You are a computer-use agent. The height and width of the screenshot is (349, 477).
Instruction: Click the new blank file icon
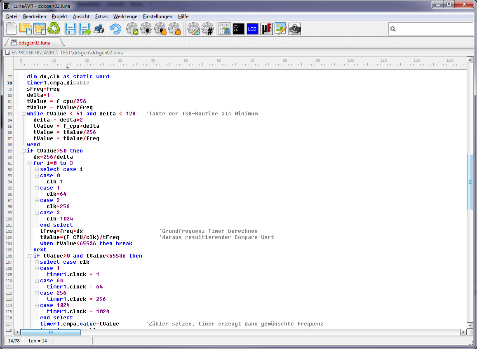tap(12, 29)
